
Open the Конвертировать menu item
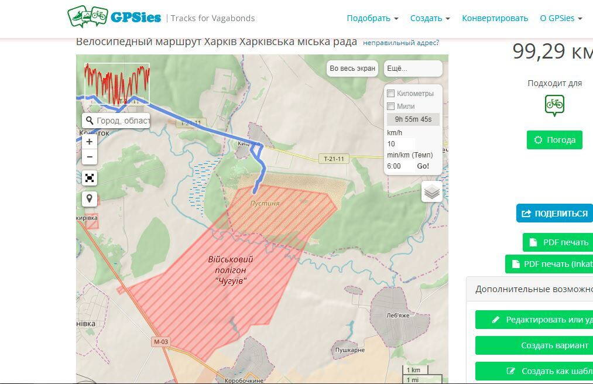coord(495,18)
